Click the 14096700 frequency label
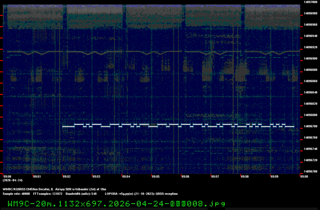 [x=311, y=172]
